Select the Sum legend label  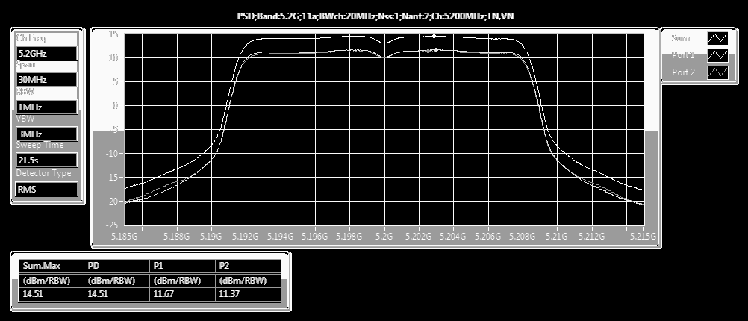[x=680, y=38]
